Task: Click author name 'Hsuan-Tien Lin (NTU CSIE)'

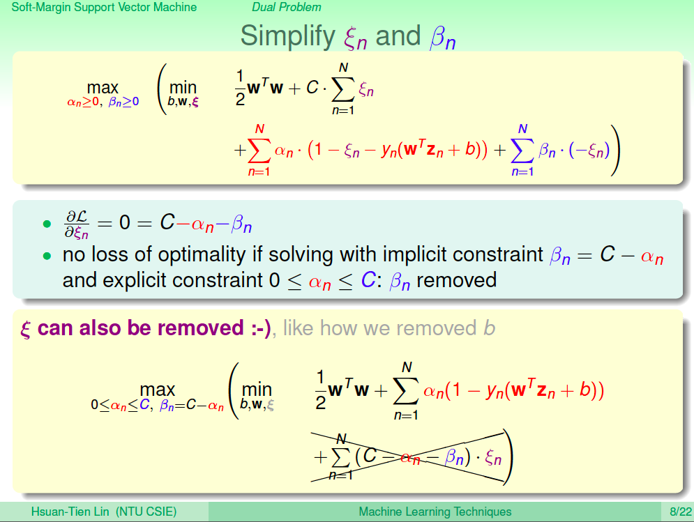Action: click(104, 512)
